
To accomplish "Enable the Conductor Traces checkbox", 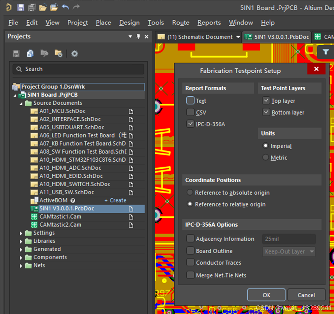I will [190, 262].
